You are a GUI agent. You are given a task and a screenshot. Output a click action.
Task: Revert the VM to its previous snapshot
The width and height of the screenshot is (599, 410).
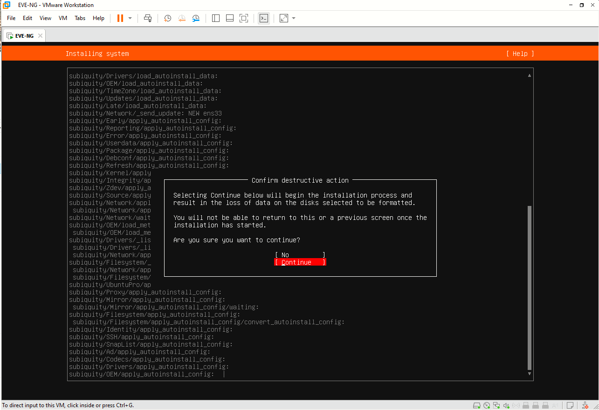[182, 18]
